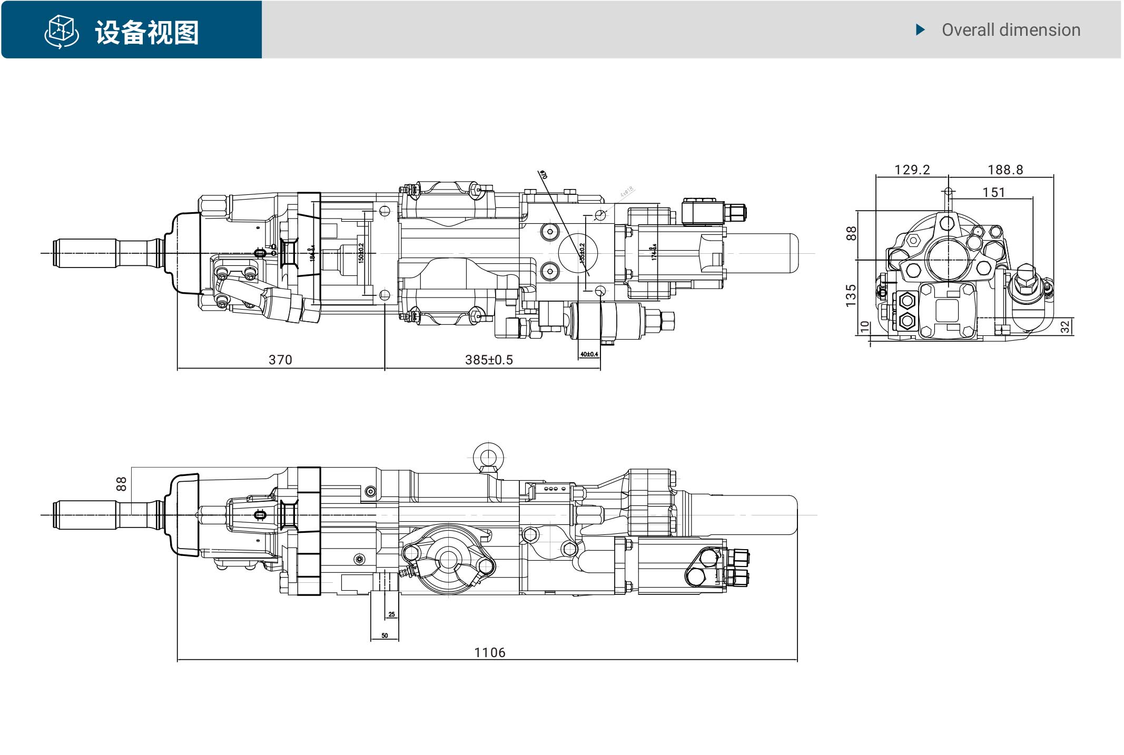Click the blue triangle arrow before Overall dimension
The width and height of the screenshot is (1124, 755).
pos(920,29)
